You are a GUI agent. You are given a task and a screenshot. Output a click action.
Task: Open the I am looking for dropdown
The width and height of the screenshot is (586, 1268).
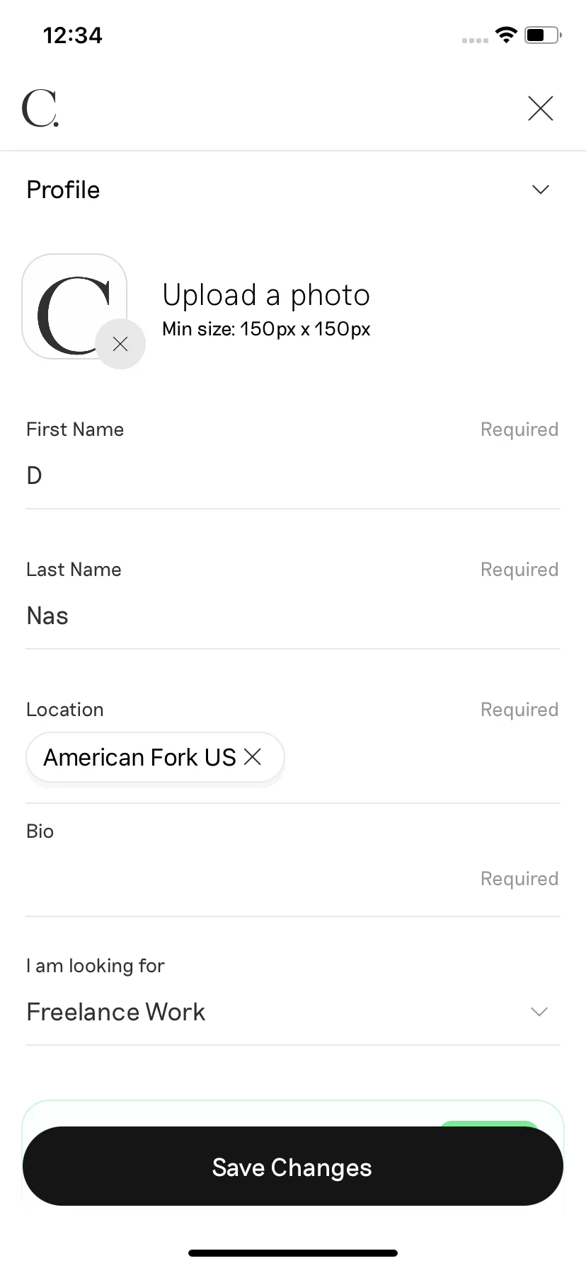pyautogui.click(x=293, y=1012)
